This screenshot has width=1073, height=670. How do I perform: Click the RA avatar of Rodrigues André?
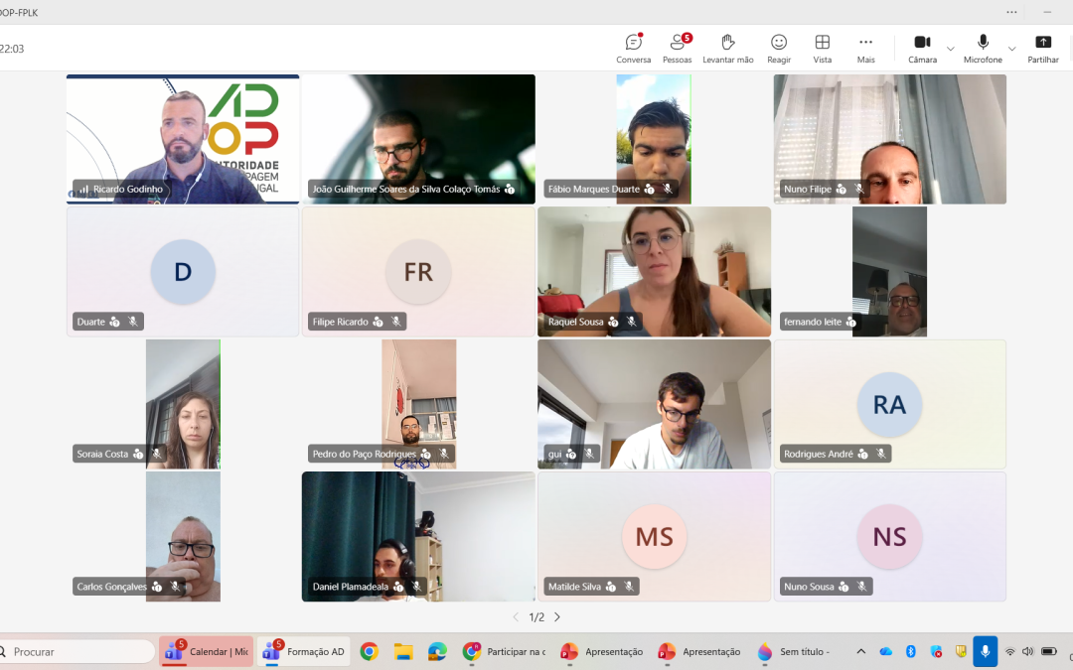click(889, 404)
